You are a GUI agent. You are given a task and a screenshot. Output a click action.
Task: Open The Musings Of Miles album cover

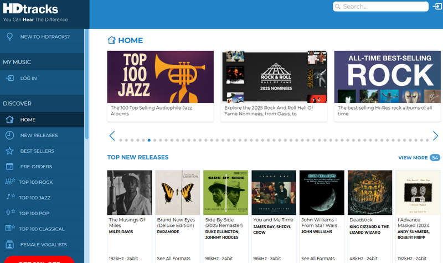coord(130,192)
